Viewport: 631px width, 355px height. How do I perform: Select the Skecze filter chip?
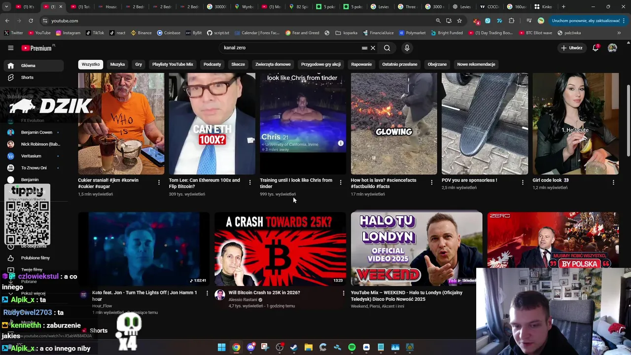[238, 64]
